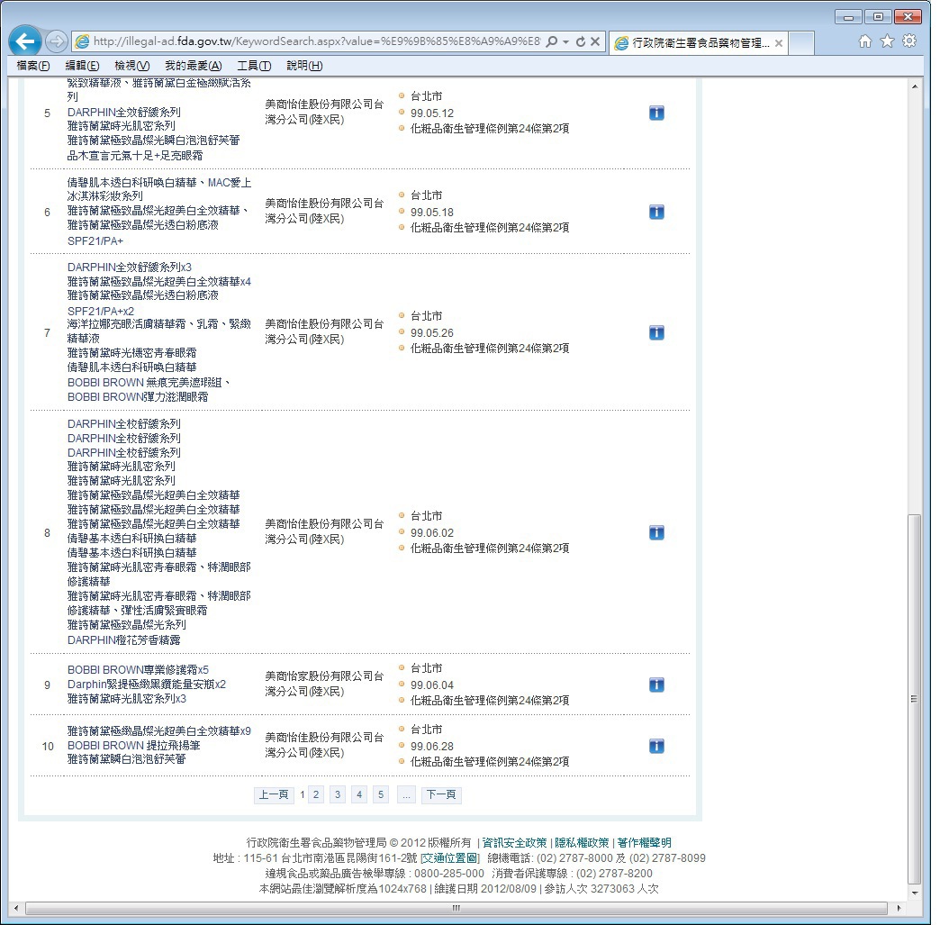Refresh the page with reload icon
Viewport: 949px width, 925px height.
coord(581,41)
